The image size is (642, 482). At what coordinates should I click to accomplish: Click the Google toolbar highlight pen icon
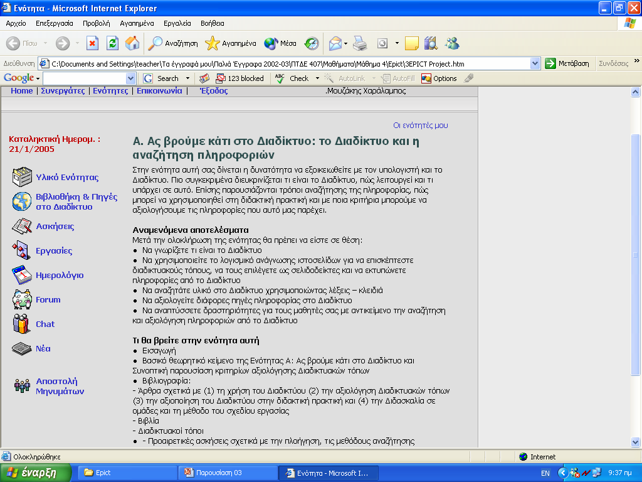[x=469, y=78]
